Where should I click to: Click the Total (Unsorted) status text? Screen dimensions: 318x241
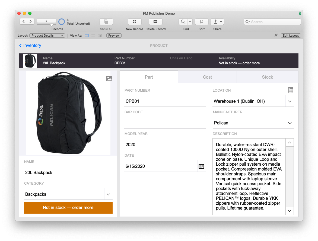[78, 24]
